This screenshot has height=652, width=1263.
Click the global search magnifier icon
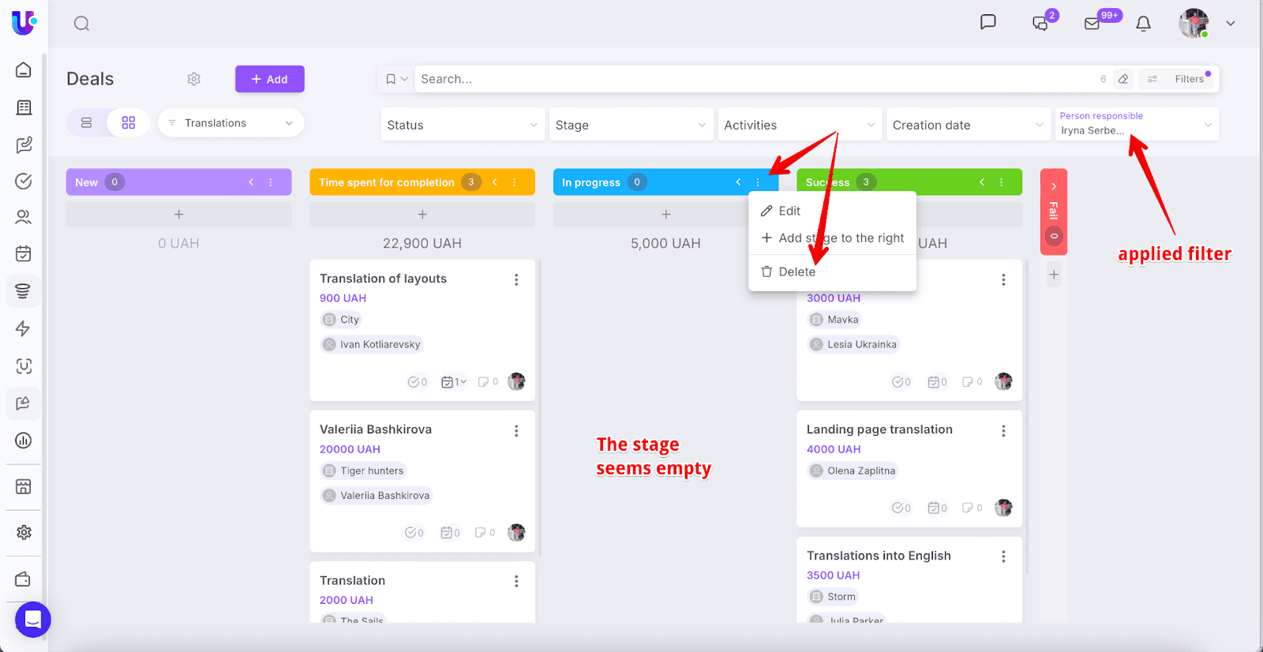pos(81,24)
